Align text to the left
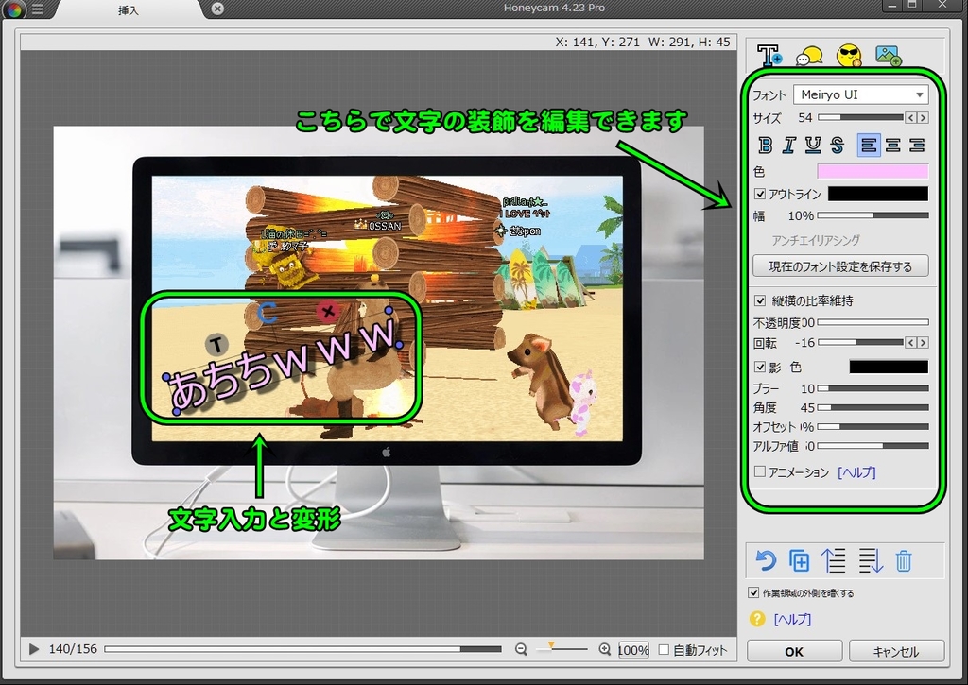Viewport: 968px width, 685px height. coord(869,145)
